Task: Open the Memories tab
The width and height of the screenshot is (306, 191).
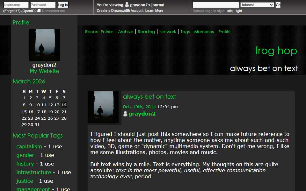Action: click(x=204, y=32)
